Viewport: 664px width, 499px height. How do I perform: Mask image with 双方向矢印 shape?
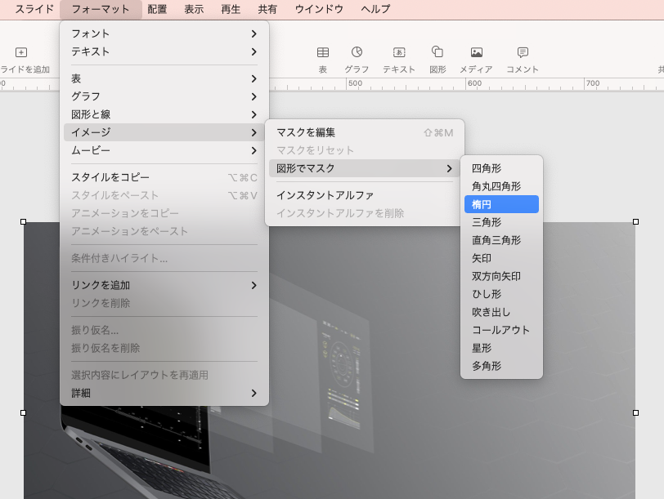501,276
